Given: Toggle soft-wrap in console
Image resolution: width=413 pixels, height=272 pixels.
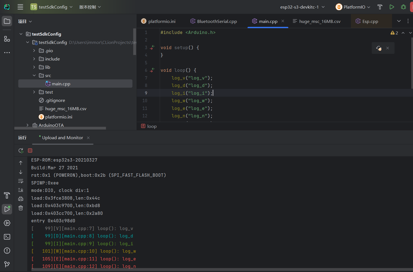Looking at the screenshot, I should pyautogui.click(x=21, y=181).
